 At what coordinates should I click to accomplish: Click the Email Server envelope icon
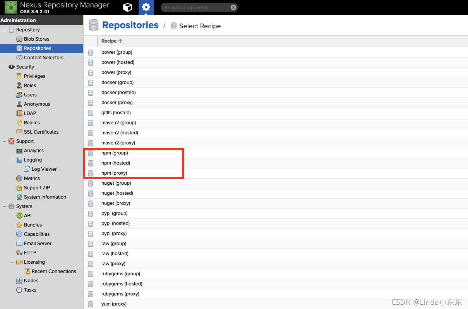[x=19, y=244]
